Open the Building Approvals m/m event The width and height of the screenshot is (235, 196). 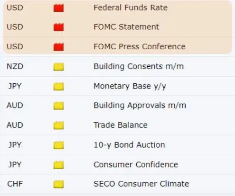pos(140,106)
